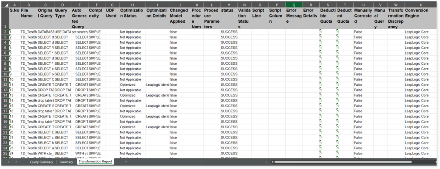Click the 'set search' cell in row 2
This screenshot has width=440, height=169.
[x=79, y=32]
